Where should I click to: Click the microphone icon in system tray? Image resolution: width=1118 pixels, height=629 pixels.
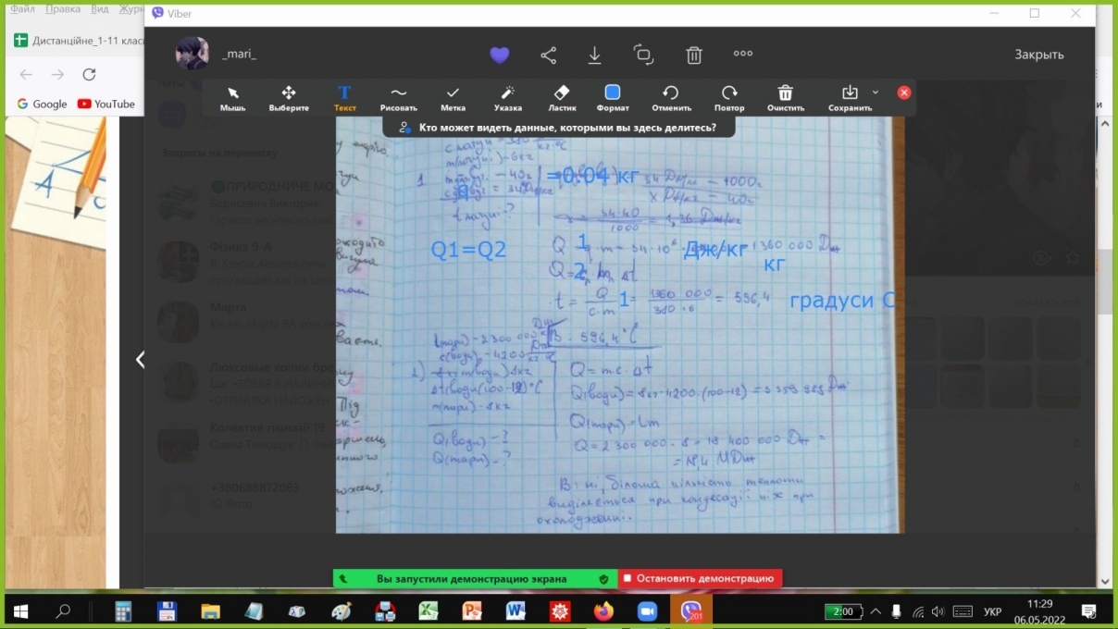[x=896, y=610]
